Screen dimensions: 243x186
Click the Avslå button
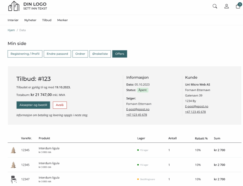[60, 105]
